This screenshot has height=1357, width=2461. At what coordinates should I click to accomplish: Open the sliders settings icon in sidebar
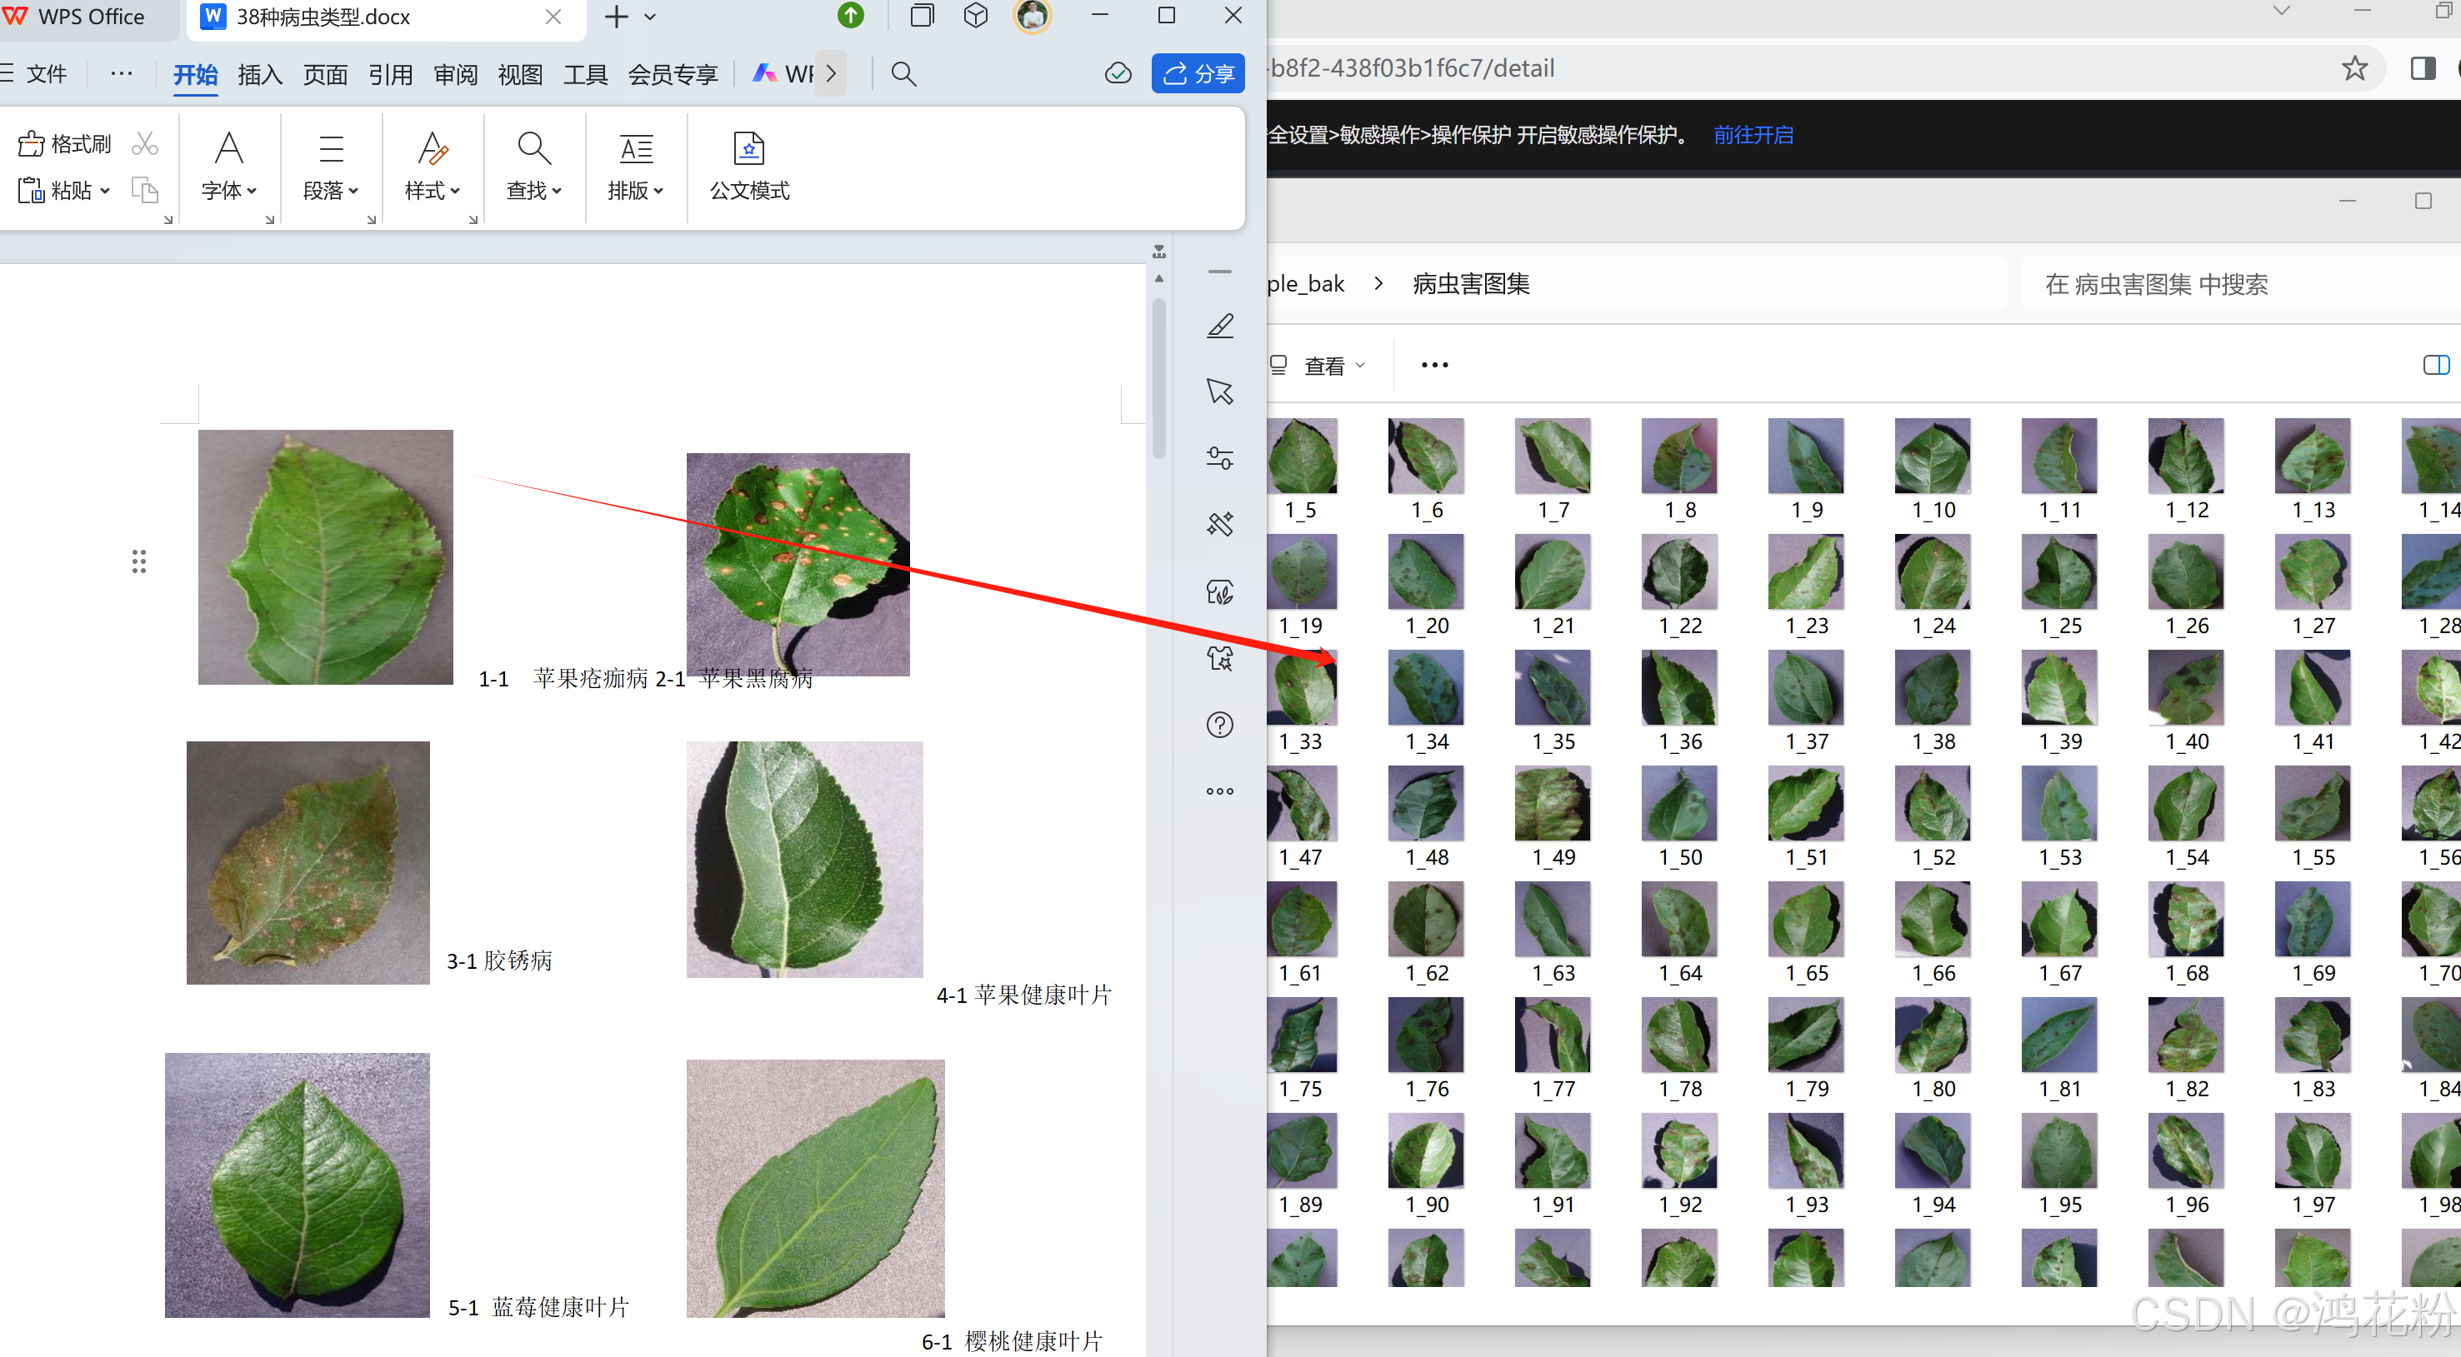pyautogui.click(x=1220, y=458)
